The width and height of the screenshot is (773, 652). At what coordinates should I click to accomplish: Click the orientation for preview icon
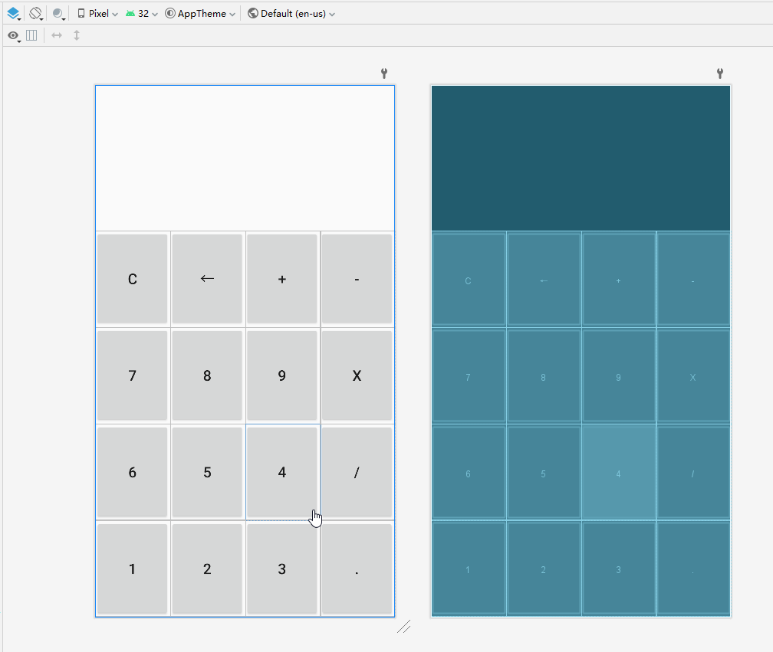[35, 13]
